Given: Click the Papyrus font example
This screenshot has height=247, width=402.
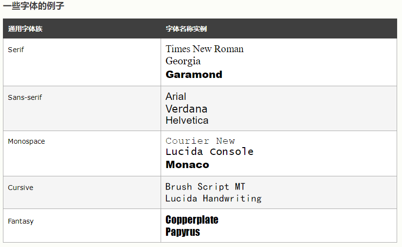Looking at the screenshot, I should coord(183,232).
